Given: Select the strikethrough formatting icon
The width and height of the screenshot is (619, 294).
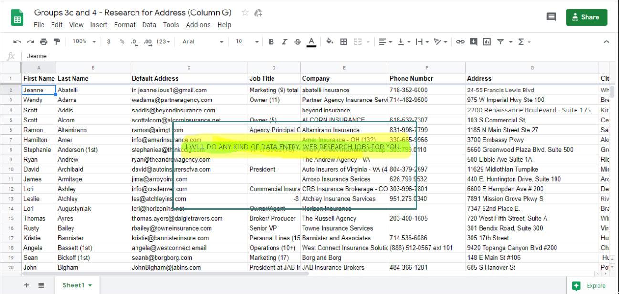Looking at the screenshot, I should [297, 41].
